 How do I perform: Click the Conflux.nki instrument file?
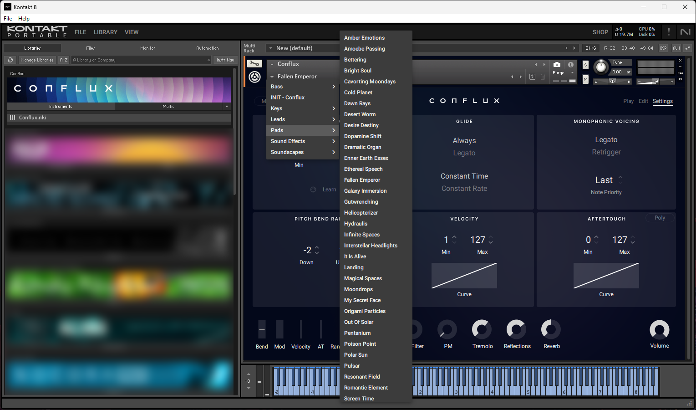119,118
